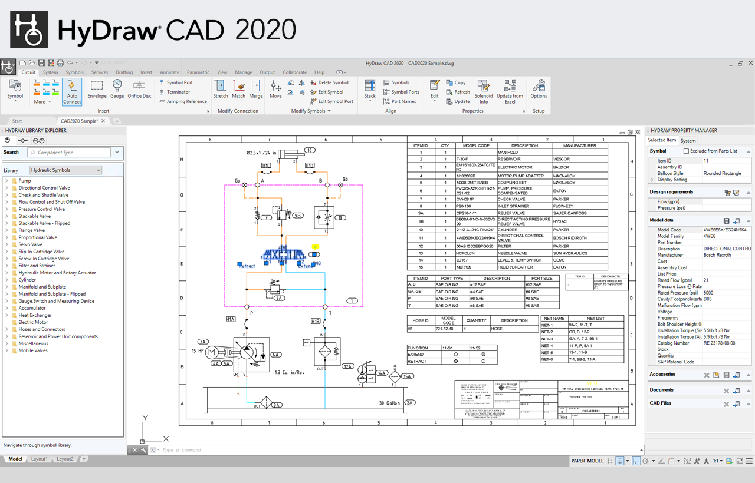Open the Options setup icon
The width and height of the screenshot is (755, 483).
[539, 89]
